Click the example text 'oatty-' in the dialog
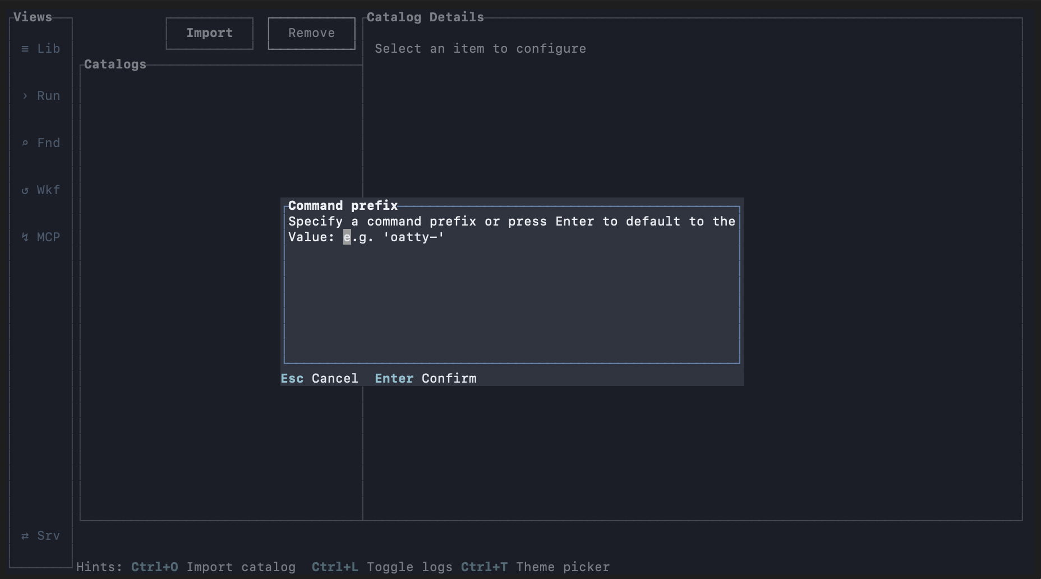Screen dimensions: 1041x579 coord(414,237)
